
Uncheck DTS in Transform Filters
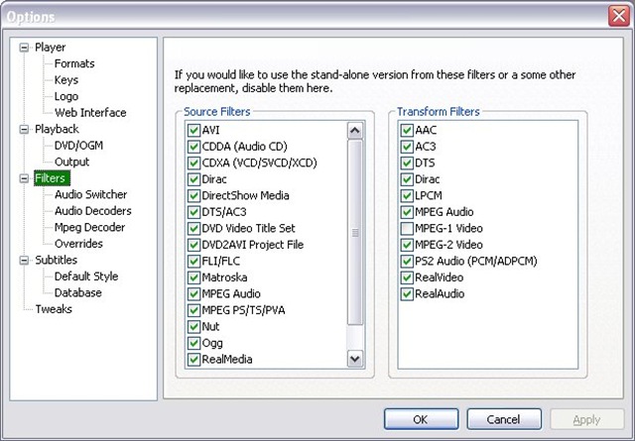pyautogui.click(x=407, y=164)
